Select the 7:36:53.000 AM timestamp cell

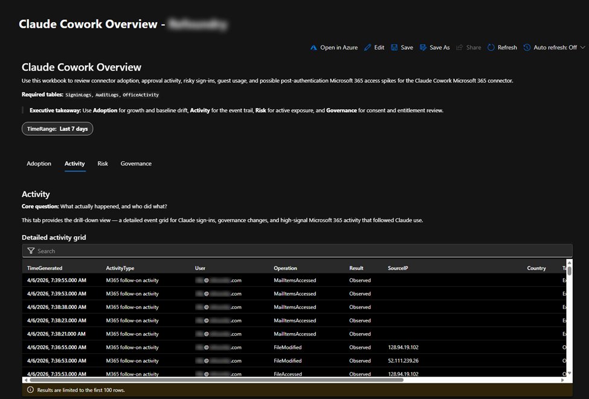56,361
